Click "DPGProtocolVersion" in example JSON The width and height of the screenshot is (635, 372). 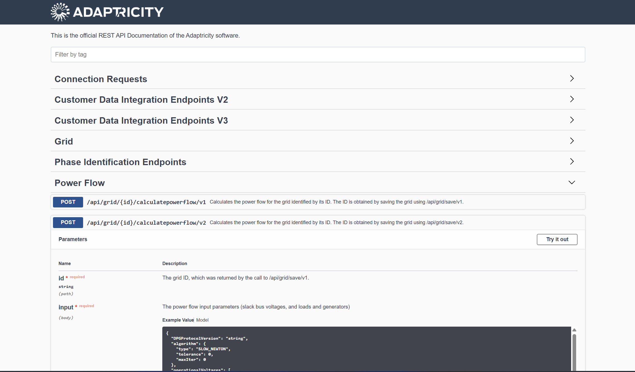pyautogui.click(x=196, y=339)
